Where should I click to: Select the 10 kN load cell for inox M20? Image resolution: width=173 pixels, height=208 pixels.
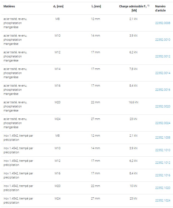point(133,186)
